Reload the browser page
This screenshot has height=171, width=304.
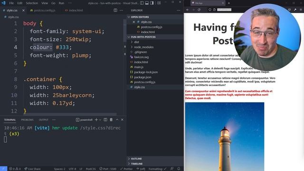199,9
